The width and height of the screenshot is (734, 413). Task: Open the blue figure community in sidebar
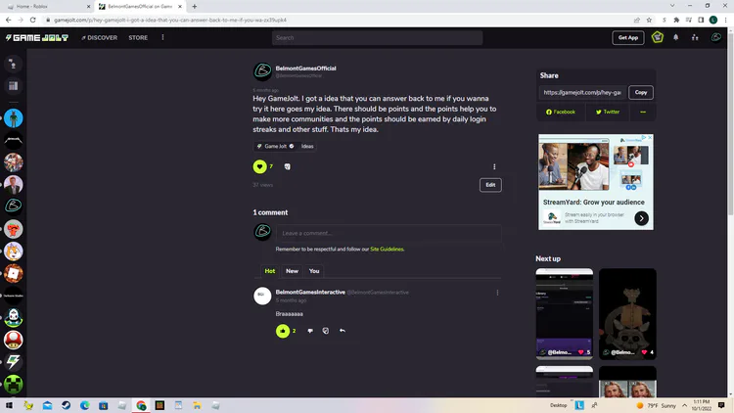click(13, 118)
